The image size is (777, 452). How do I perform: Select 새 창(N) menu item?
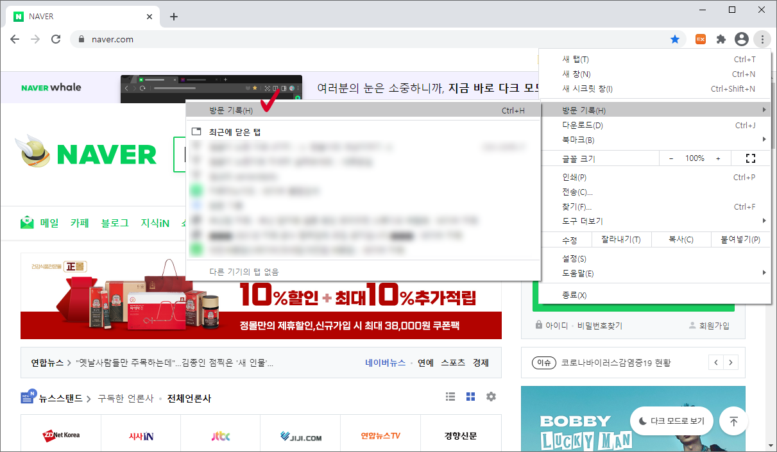click(655, 74)
